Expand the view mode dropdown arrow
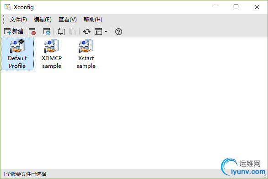This screenshot has height=179, width=268. pos(106,31)
